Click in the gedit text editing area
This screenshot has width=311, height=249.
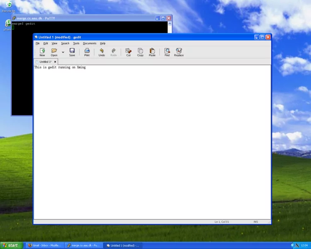click(x=152, y=142)
